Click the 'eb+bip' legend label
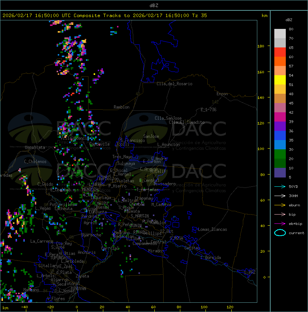 tap(295, 224)
